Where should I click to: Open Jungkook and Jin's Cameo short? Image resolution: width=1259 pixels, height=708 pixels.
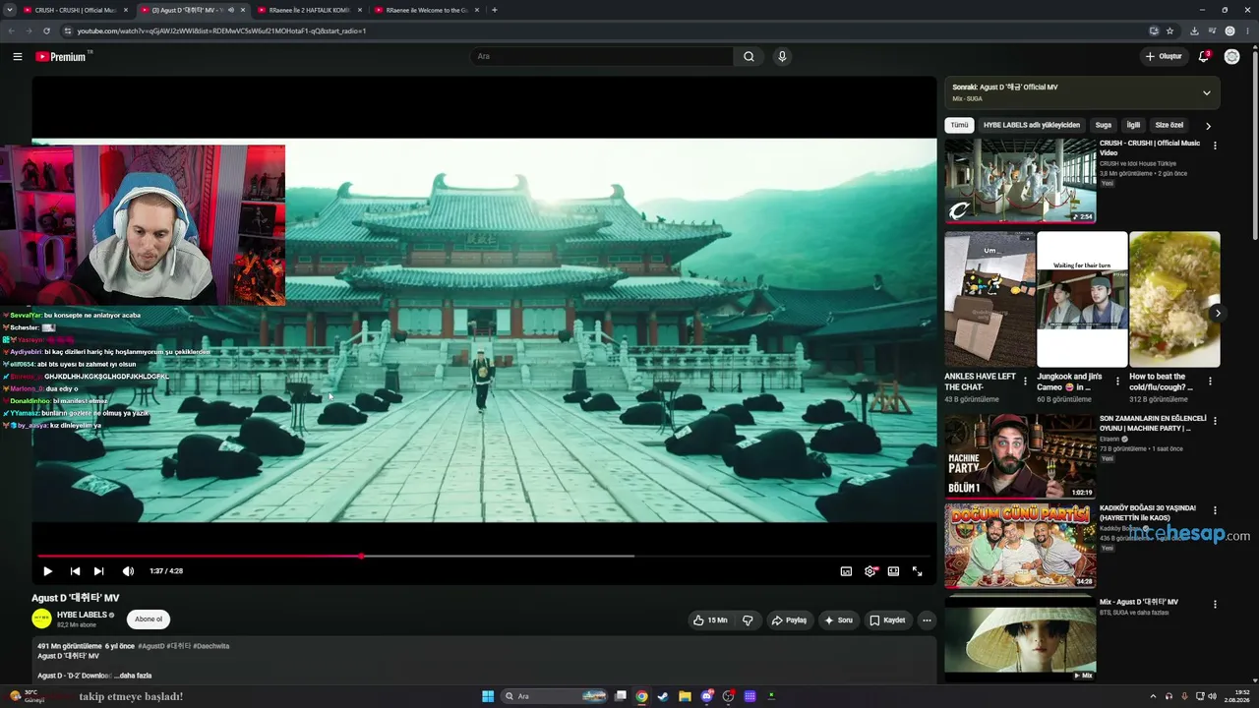pos(1082,299)
